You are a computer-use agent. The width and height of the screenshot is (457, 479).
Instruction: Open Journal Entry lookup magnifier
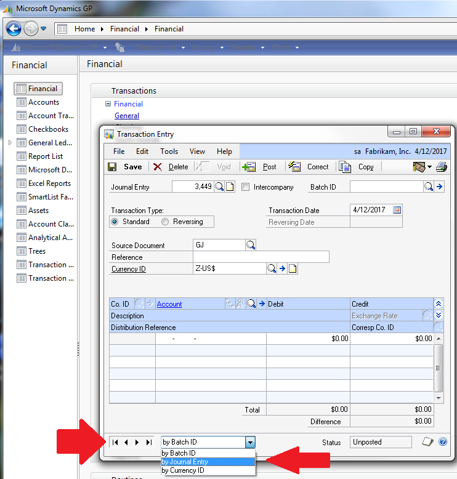[219, 187]
